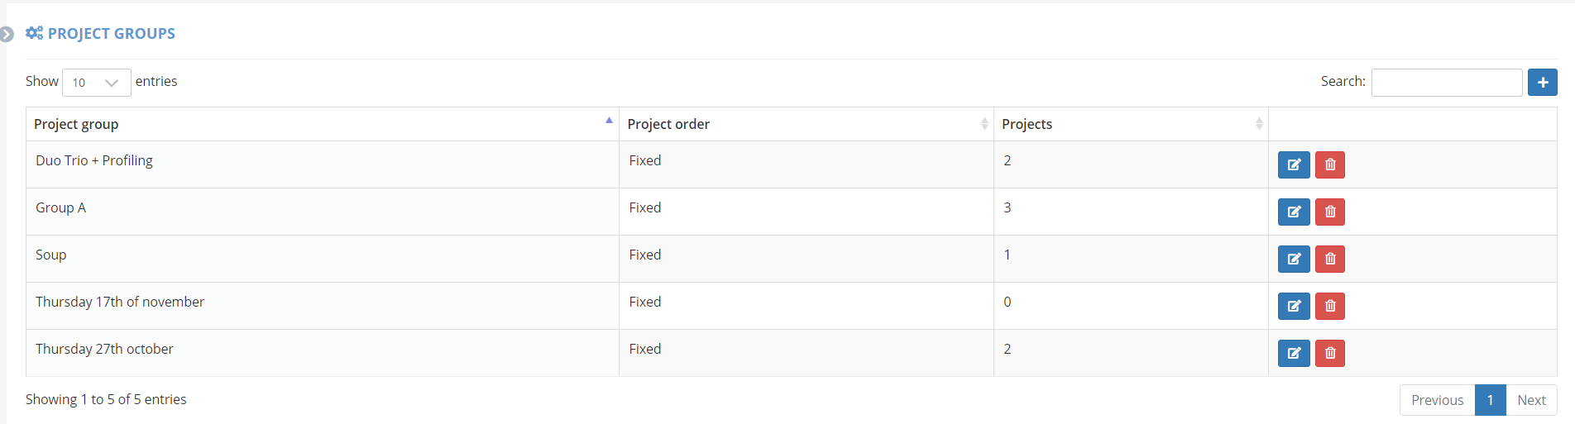Edit the Group A project group
Image resolution: width=1575 pixels, height=424 pixels.
pyautogui.click(x=1294, y=212)
